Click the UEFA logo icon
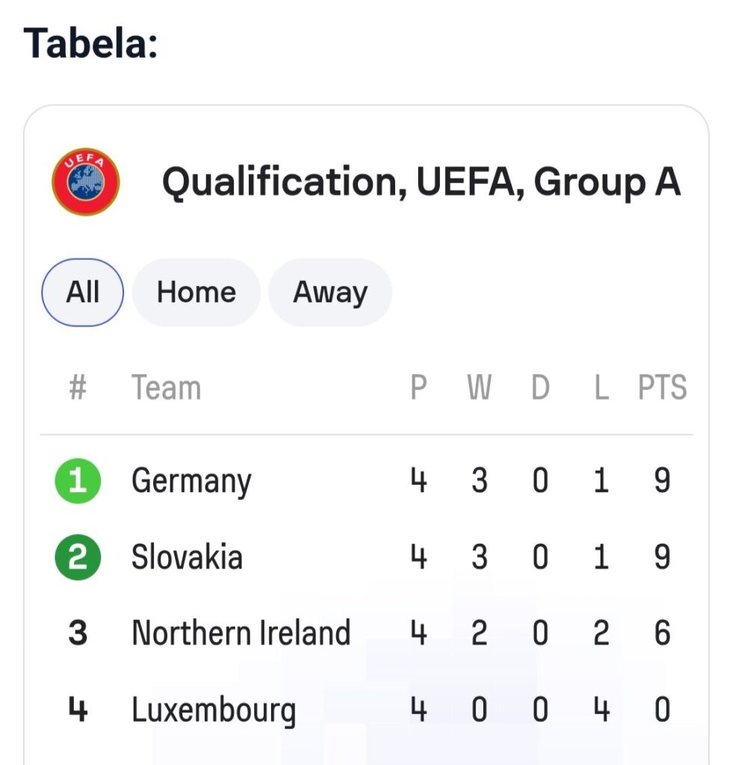The image size is (732, 765). [x=85, y=182]
